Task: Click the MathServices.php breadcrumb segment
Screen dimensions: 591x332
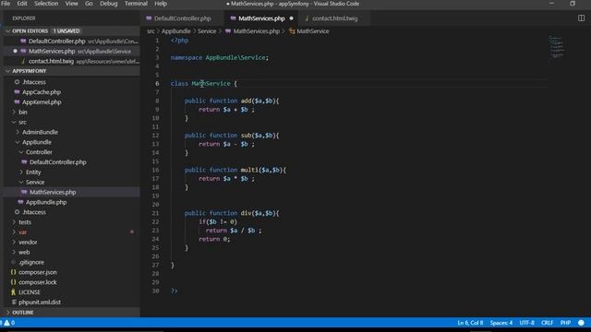Action: click(257, 31)
